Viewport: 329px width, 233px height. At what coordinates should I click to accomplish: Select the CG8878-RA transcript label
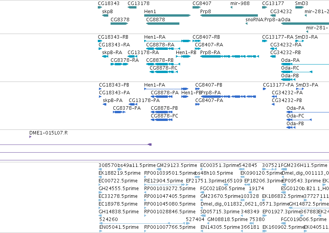[x=160, y=45]
